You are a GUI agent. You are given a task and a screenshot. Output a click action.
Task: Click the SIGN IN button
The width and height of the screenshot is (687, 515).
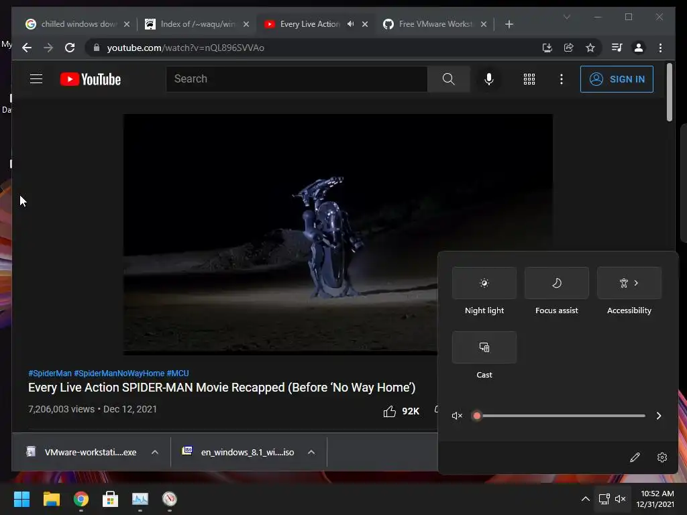617,79
